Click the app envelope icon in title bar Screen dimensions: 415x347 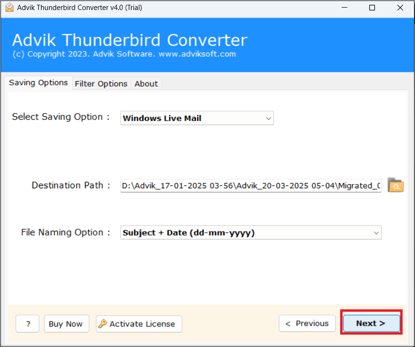pos(9,8)
